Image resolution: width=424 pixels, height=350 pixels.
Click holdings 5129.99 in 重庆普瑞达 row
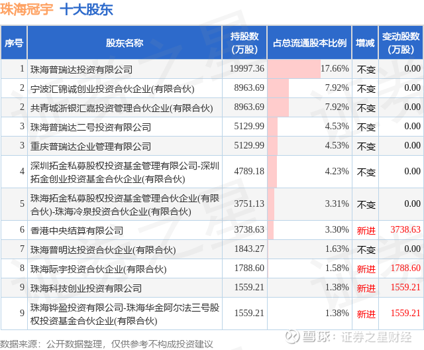[x=249, y=145]
